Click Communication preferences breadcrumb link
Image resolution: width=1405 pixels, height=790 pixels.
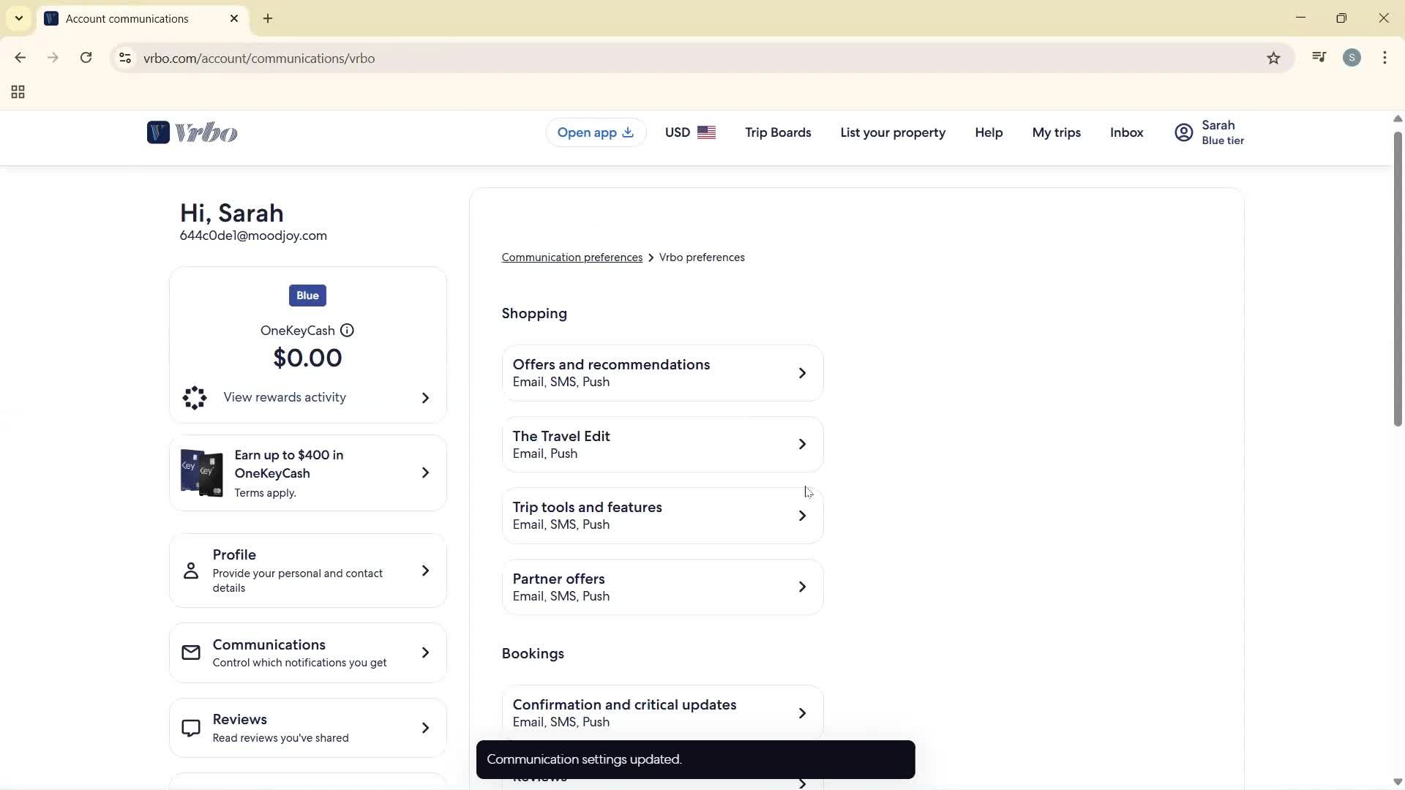point(572,257)
